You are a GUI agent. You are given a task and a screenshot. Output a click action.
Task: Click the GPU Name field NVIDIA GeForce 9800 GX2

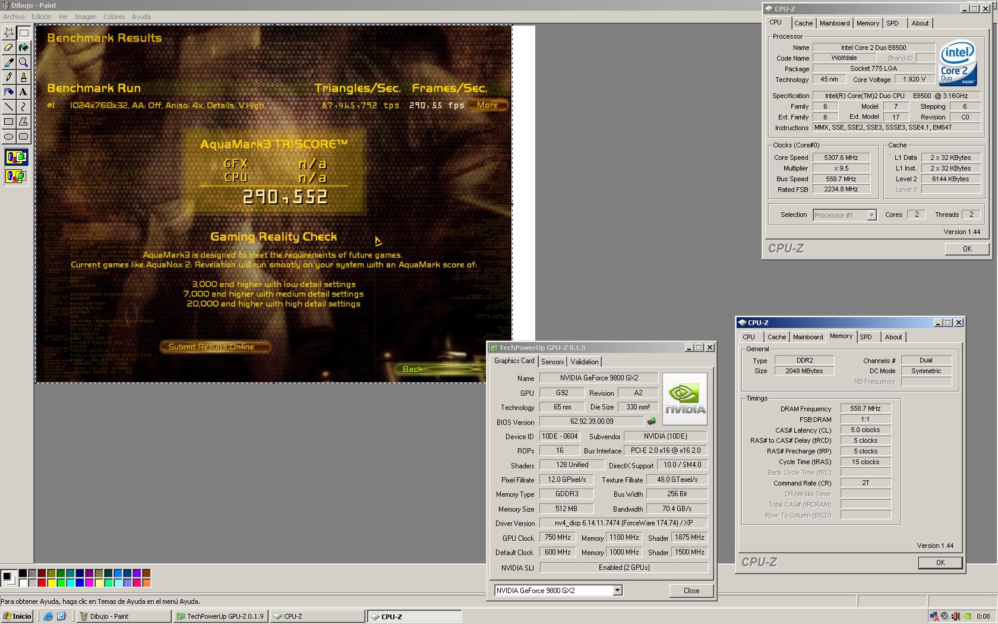click(x=599, y=378)
